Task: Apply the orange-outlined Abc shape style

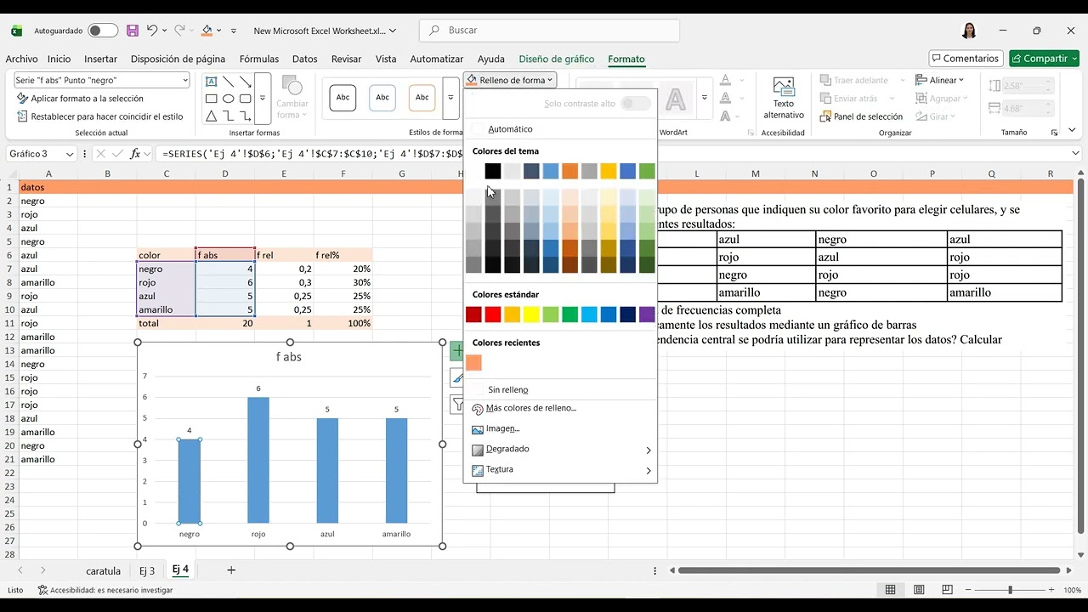Action: coord(422,98)
